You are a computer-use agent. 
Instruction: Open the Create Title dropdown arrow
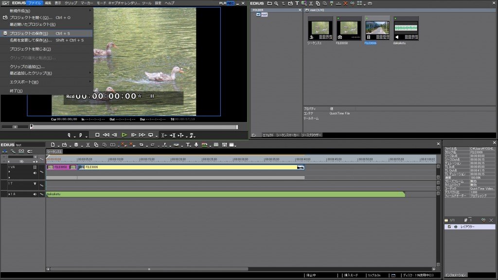click(191, 146)
